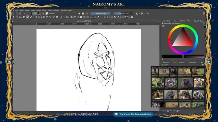
Task: Select the Zoom magnifier tool
Action: tap(128, 17)
